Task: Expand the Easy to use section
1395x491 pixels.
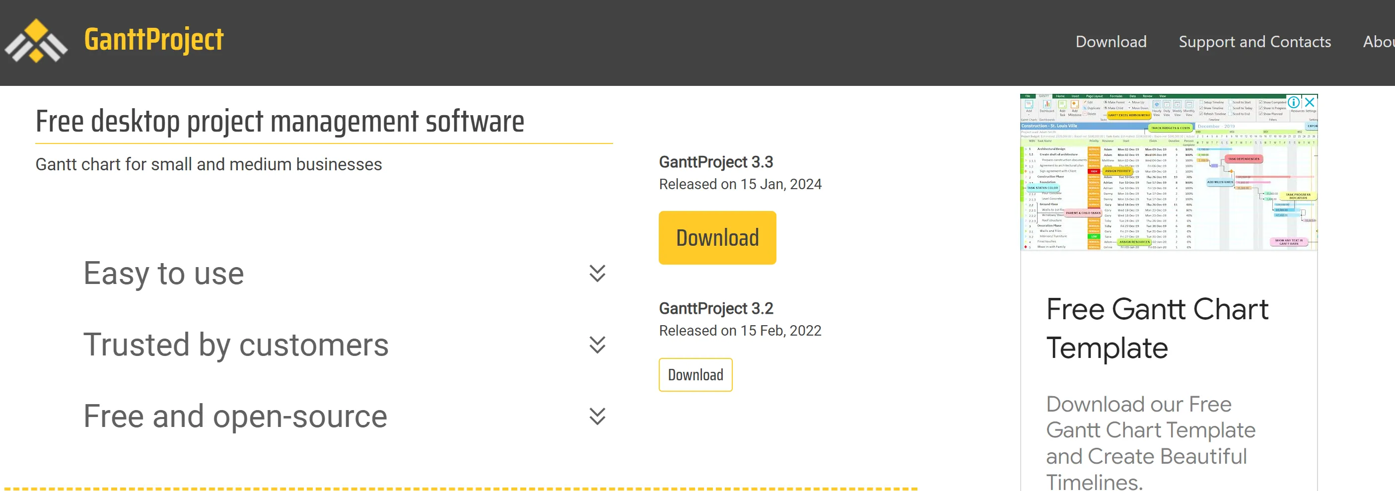Action: (597, 274)
